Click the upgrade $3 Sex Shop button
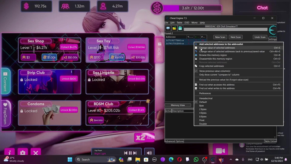Image resolution: width=291 pixels, height=164 pixels. pyautogui.click(x=28, y=57)
